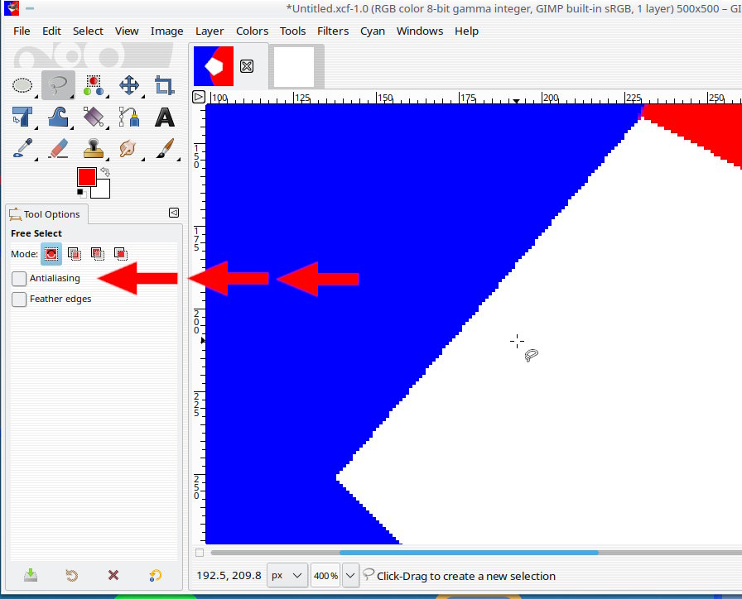The height and width of the screenshot is (599, 742).
Task: Select the Ellipse Select tool
Action: [22, 85]
